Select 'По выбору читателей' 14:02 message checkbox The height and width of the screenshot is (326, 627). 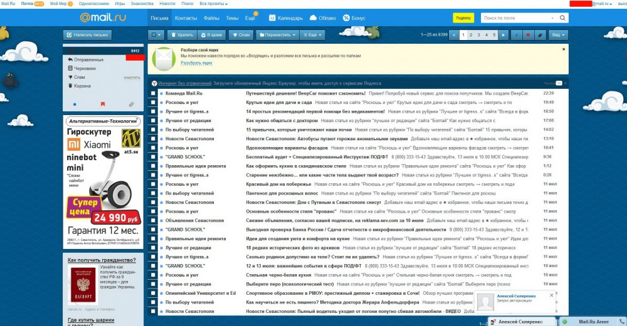[153, 130]
